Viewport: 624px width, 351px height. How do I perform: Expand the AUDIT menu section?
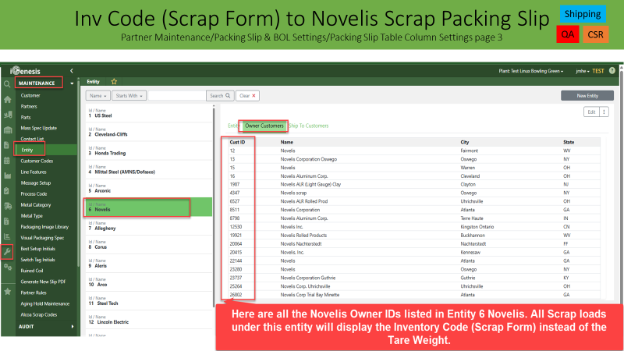(x=46, y=327)
